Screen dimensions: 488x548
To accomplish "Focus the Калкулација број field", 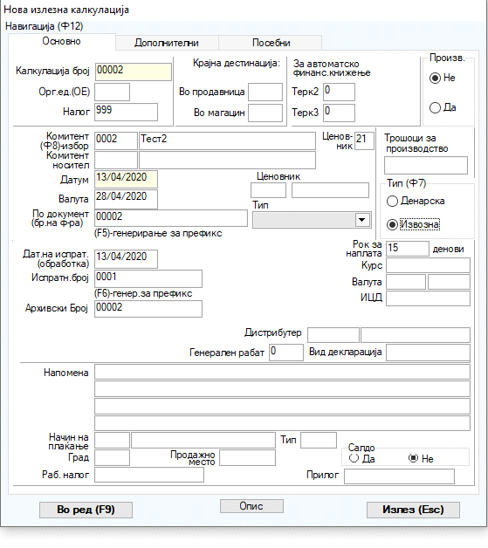I will 134,72.
